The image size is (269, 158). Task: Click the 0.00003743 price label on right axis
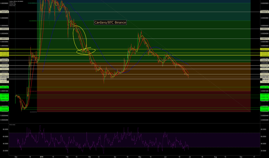(x=265, y=39)
